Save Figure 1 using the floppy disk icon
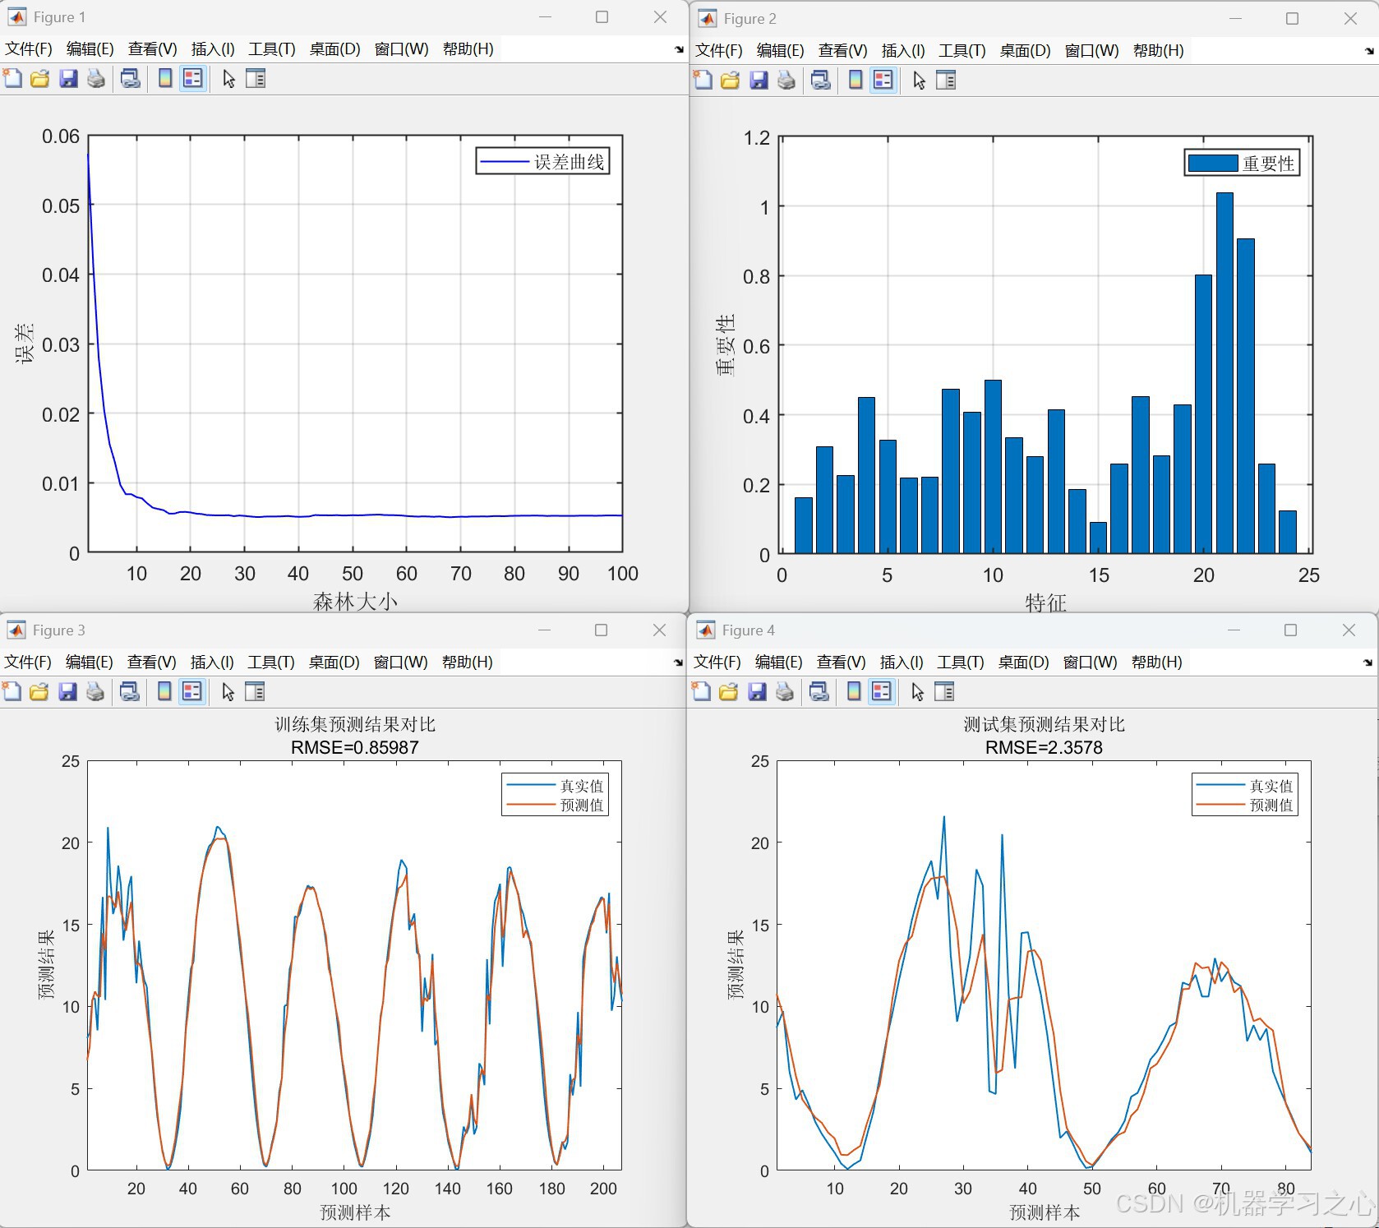Image resolution: width=1379 pixels, height=1228 pixels. 68,79
